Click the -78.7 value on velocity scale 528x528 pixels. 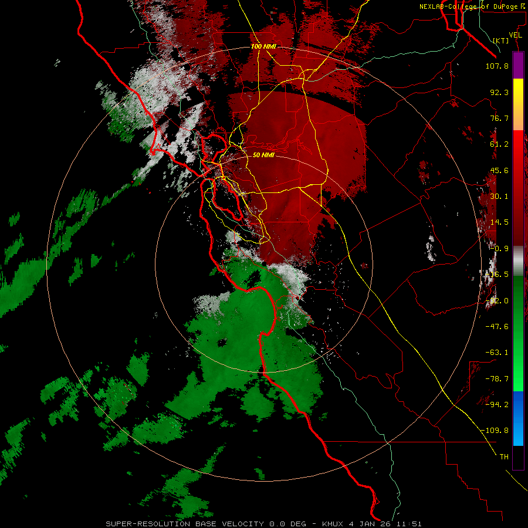497,379
